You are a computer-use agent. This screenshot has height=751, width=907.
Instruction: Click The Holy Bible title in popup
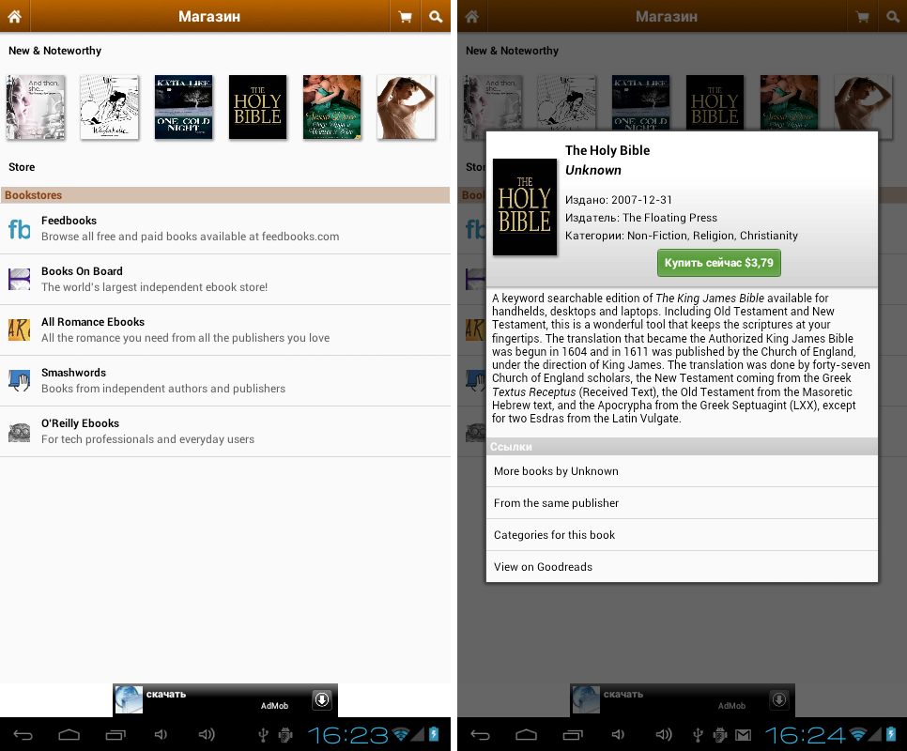(607, 150)
